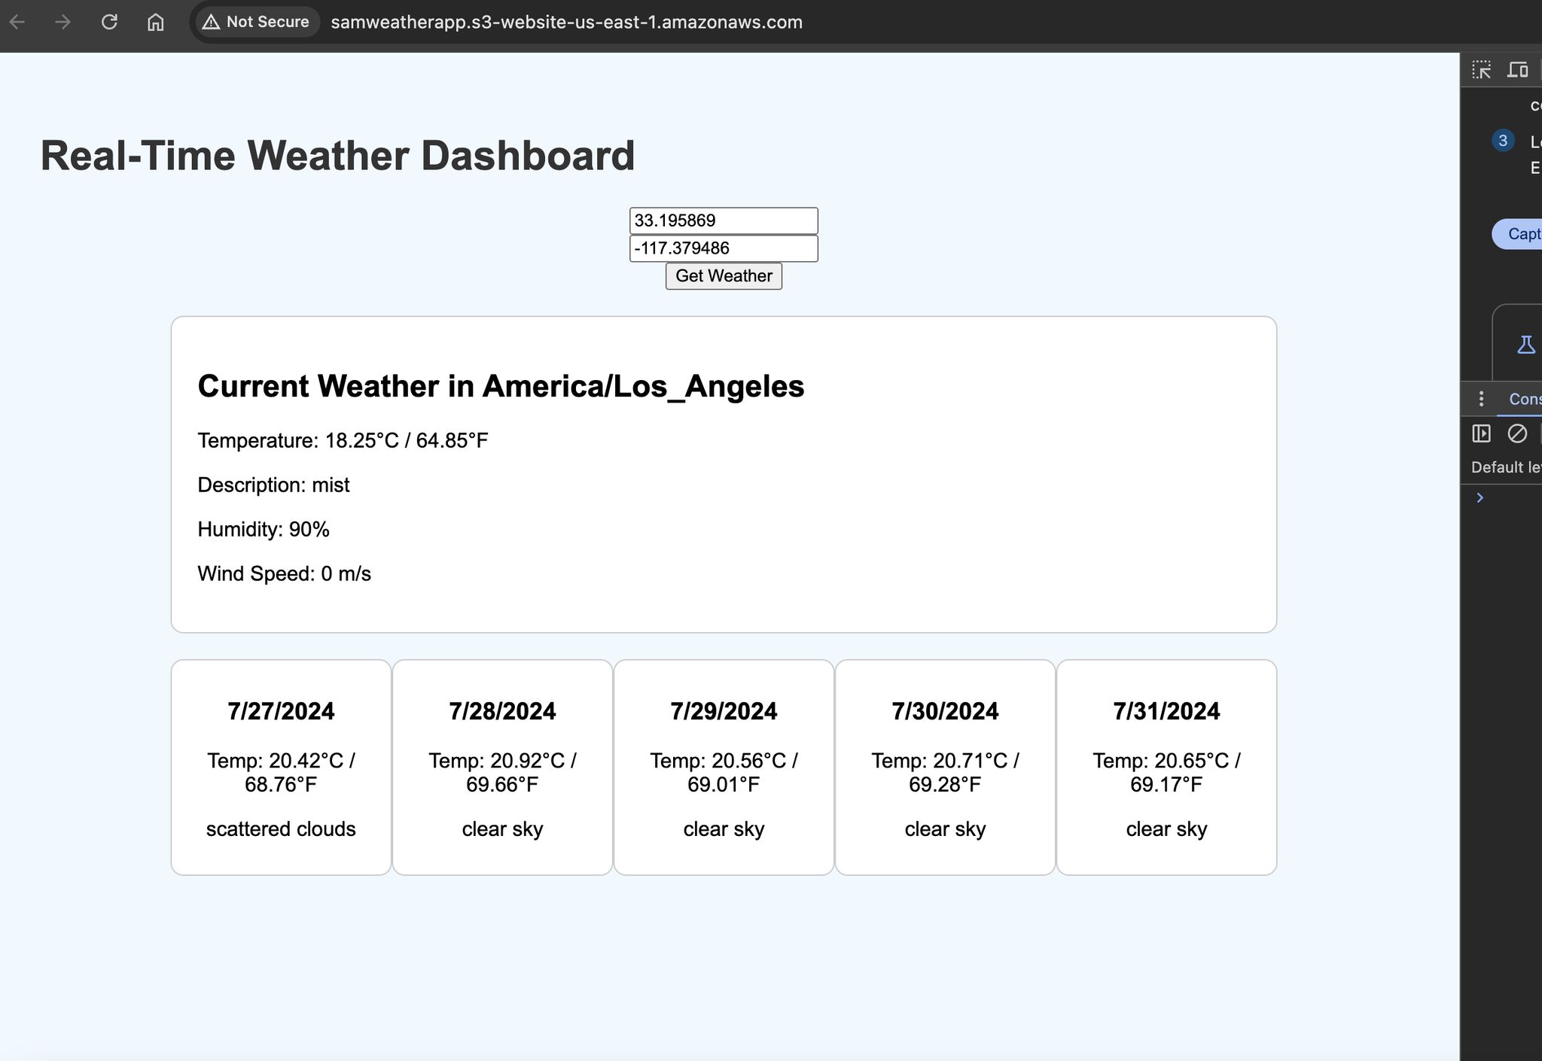
Task: Select the longitude input containing -117.379486
Action: pos(723,248)
